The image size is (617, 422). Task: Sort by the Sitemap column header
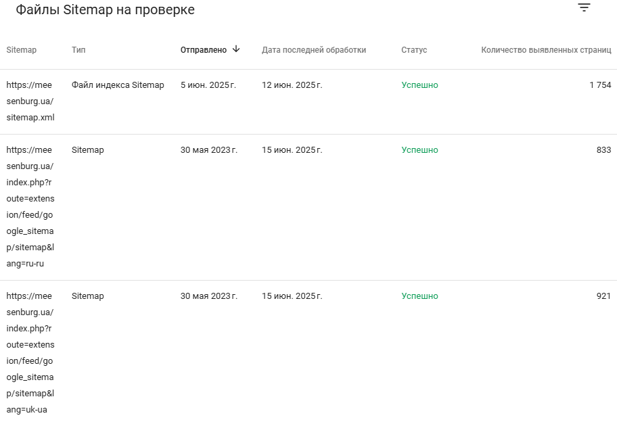[x=21, y=50]
